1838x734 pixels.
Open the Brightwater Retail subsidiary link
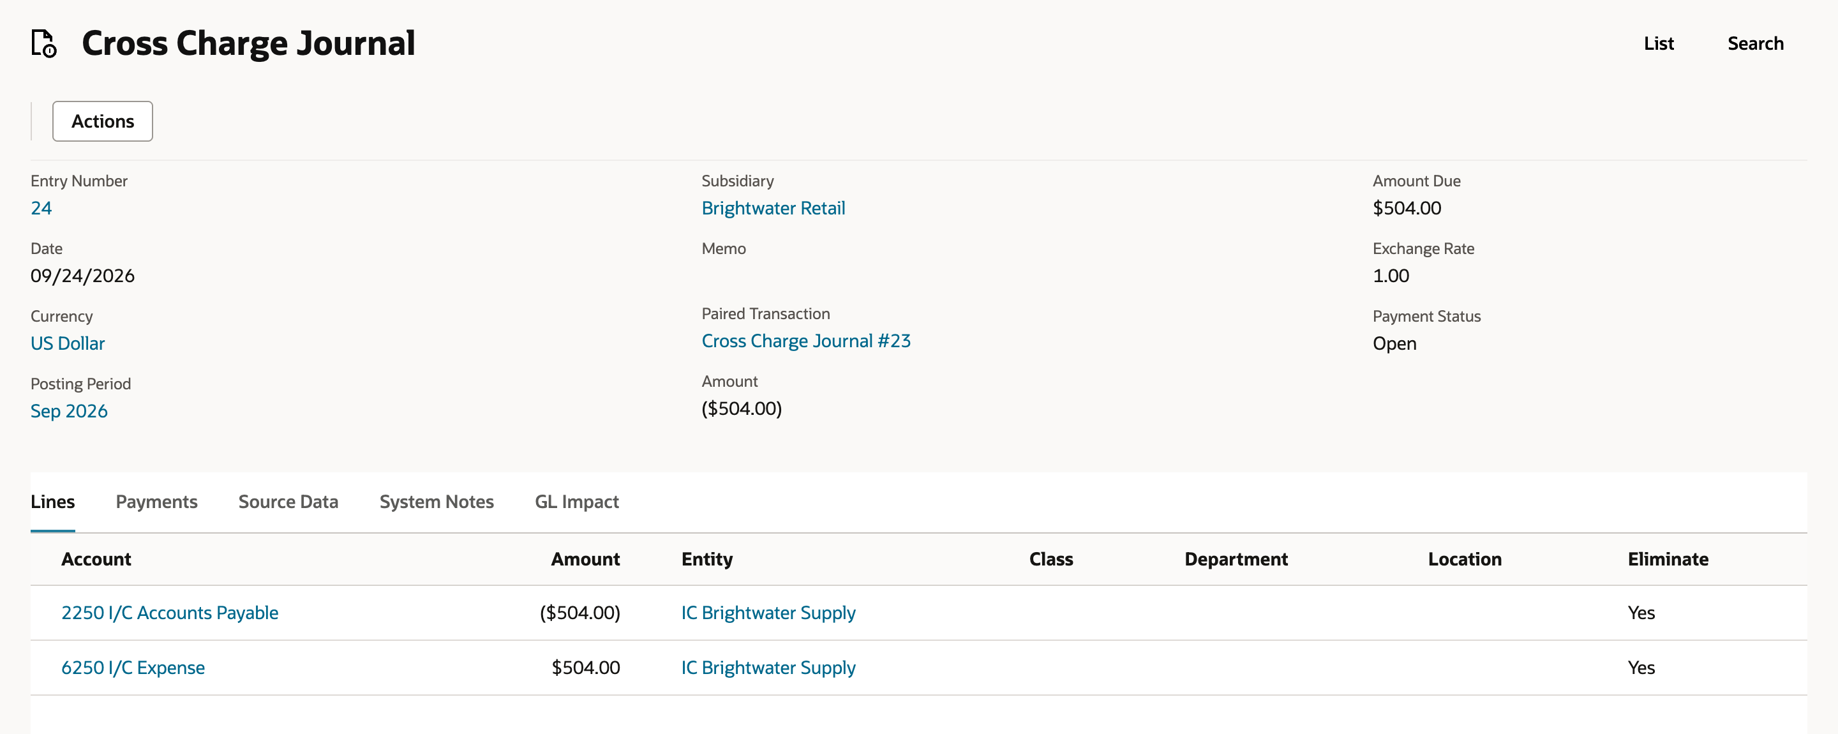[x=773, y=208]
